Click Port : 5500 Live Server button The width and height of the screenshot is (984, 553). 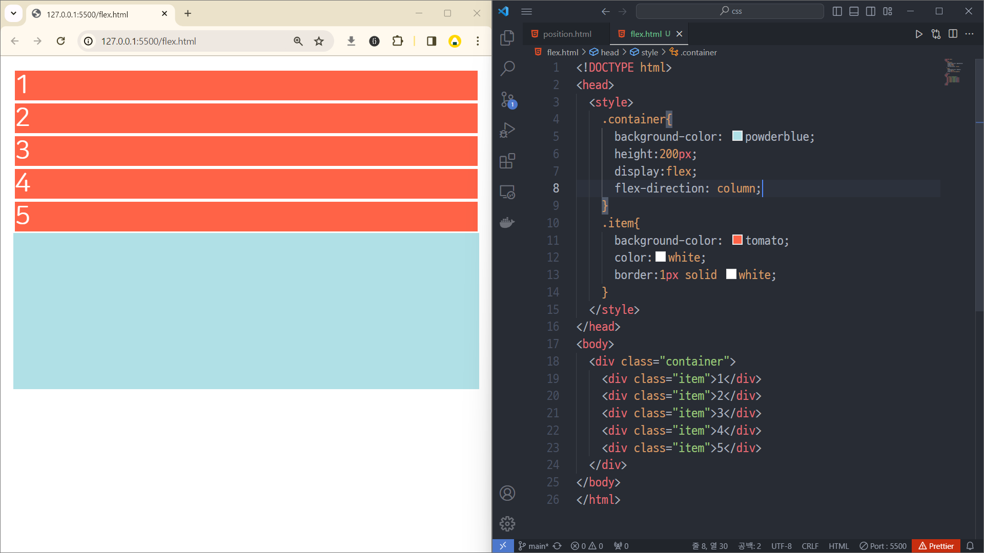pyautogui.click(x=883, y=546)
